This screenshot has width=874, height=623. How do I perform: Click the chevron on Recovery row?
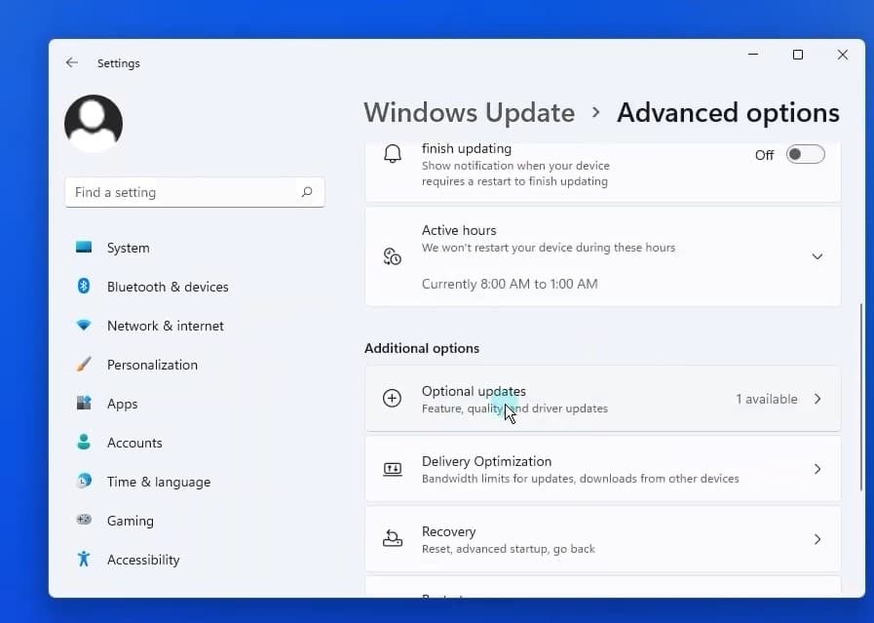tap(817, 539)
